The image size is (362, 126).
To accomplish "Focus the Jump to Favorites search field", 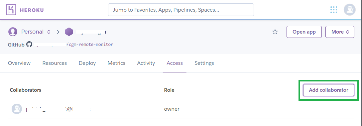I will [x=181, y=10].
